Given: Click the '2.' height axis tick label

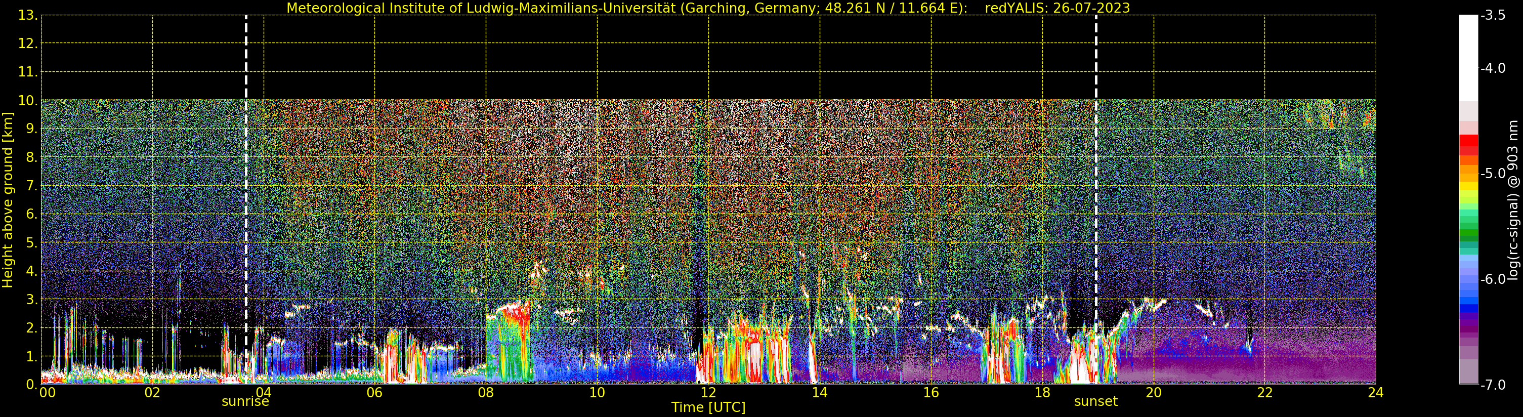Looking at the screenshot, I should click(x=31, y=328).
